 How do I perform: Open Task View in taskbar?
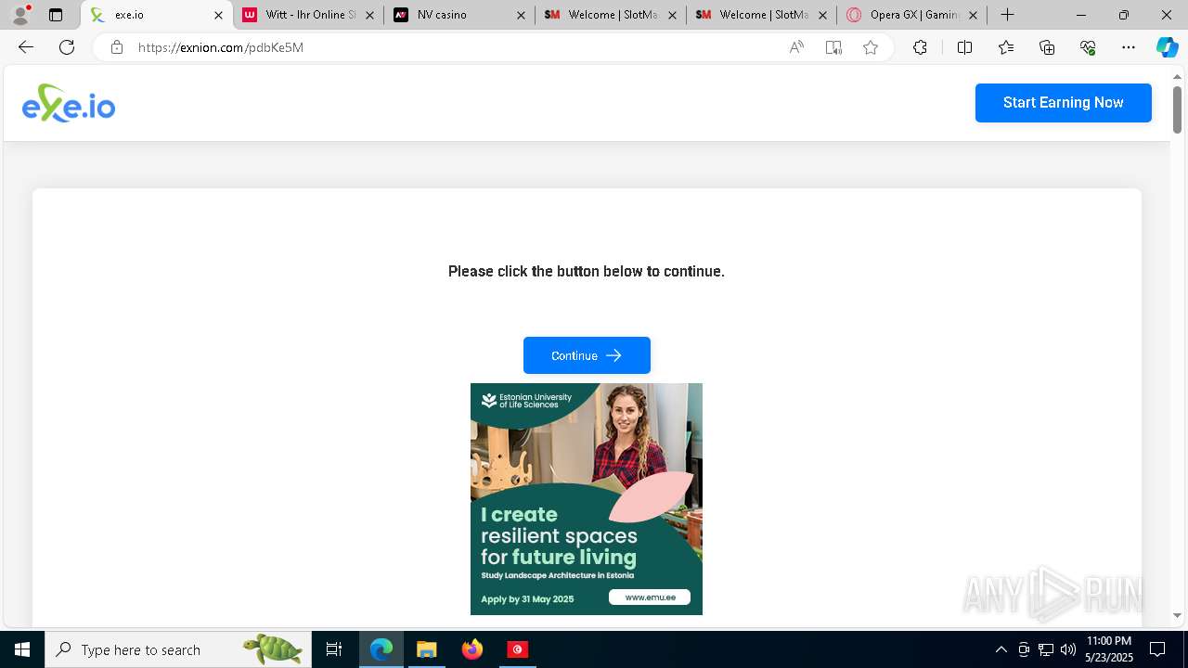point(334,649)
